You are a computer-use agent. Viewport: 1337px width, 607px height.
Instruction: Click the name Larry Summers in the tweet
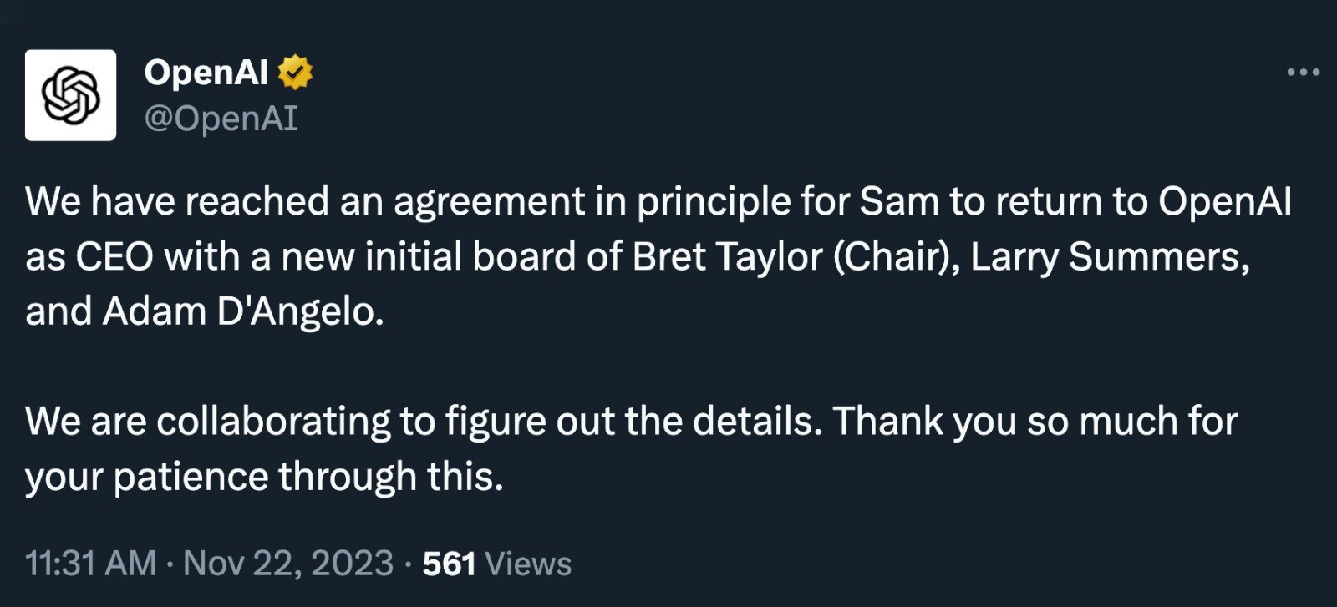[x=1110, y=257]
